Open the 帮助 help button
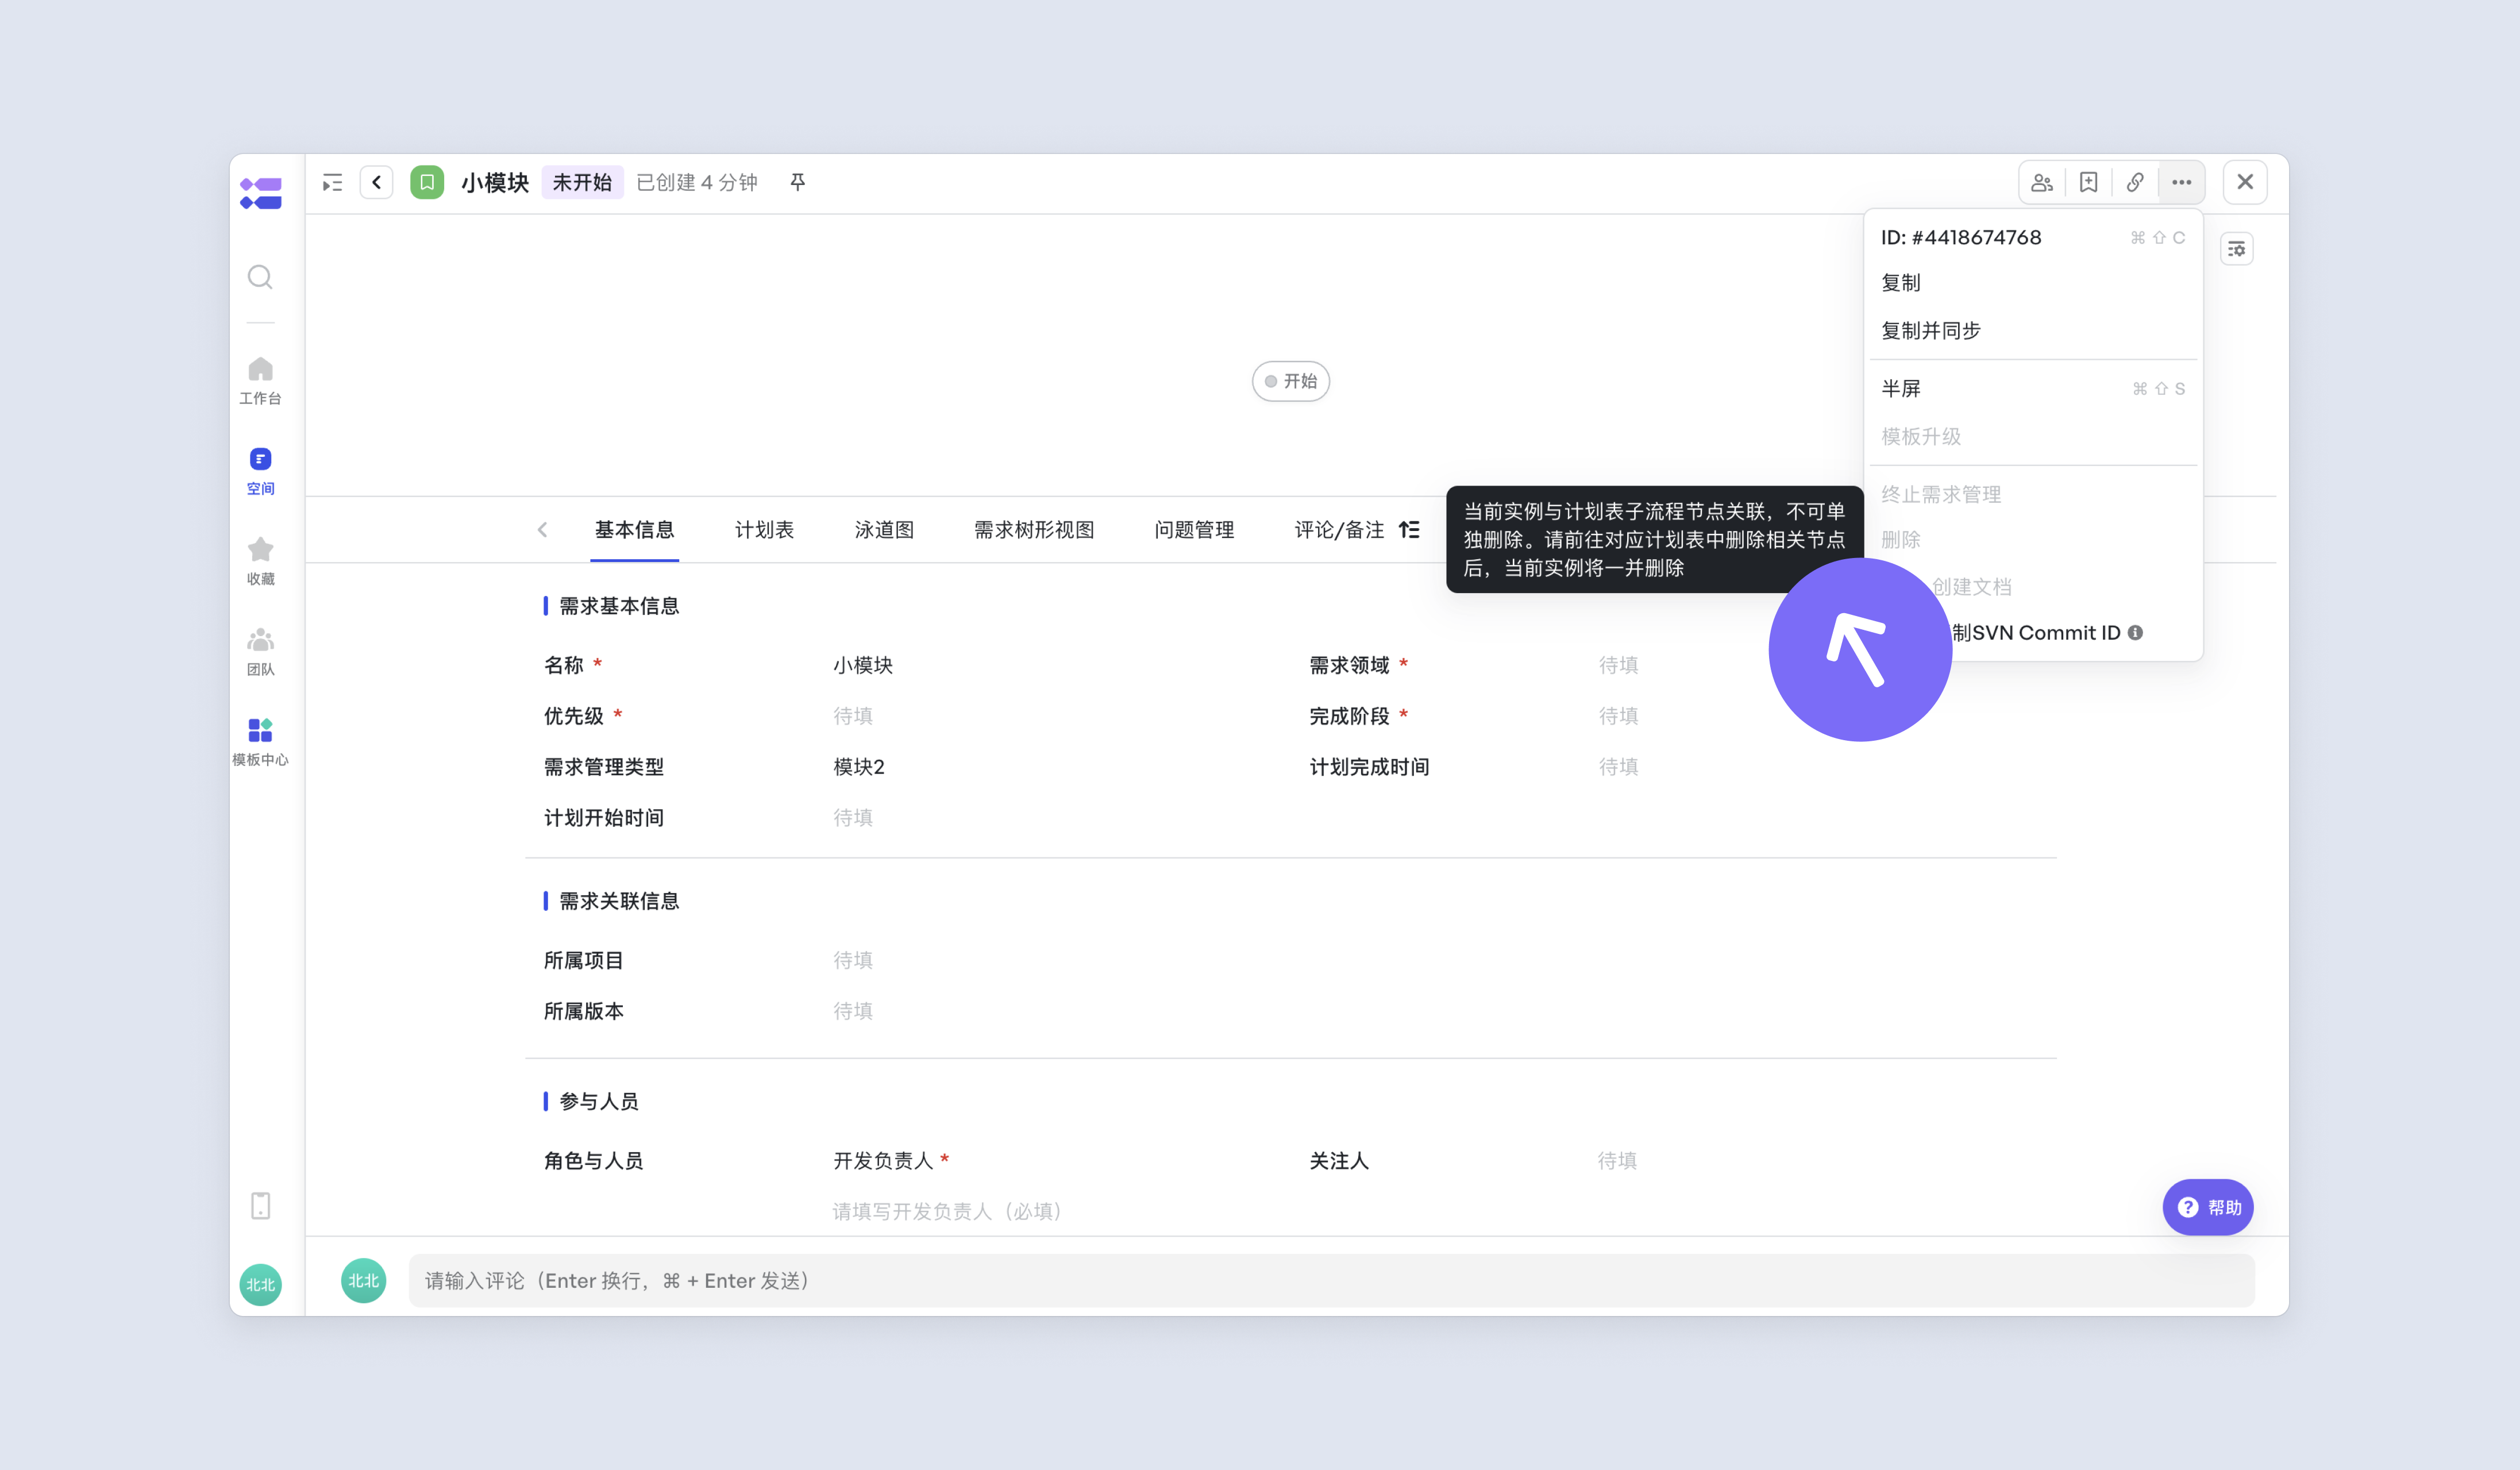This screenshot has width=2520, height=1470. point(2208,1207)
